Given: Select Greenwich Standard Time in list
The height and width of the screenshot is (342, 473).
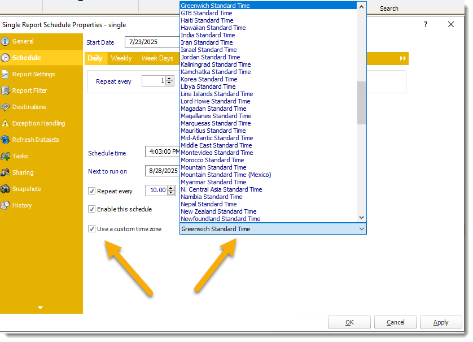Looking at the screenshot, I should pos(268,6).
